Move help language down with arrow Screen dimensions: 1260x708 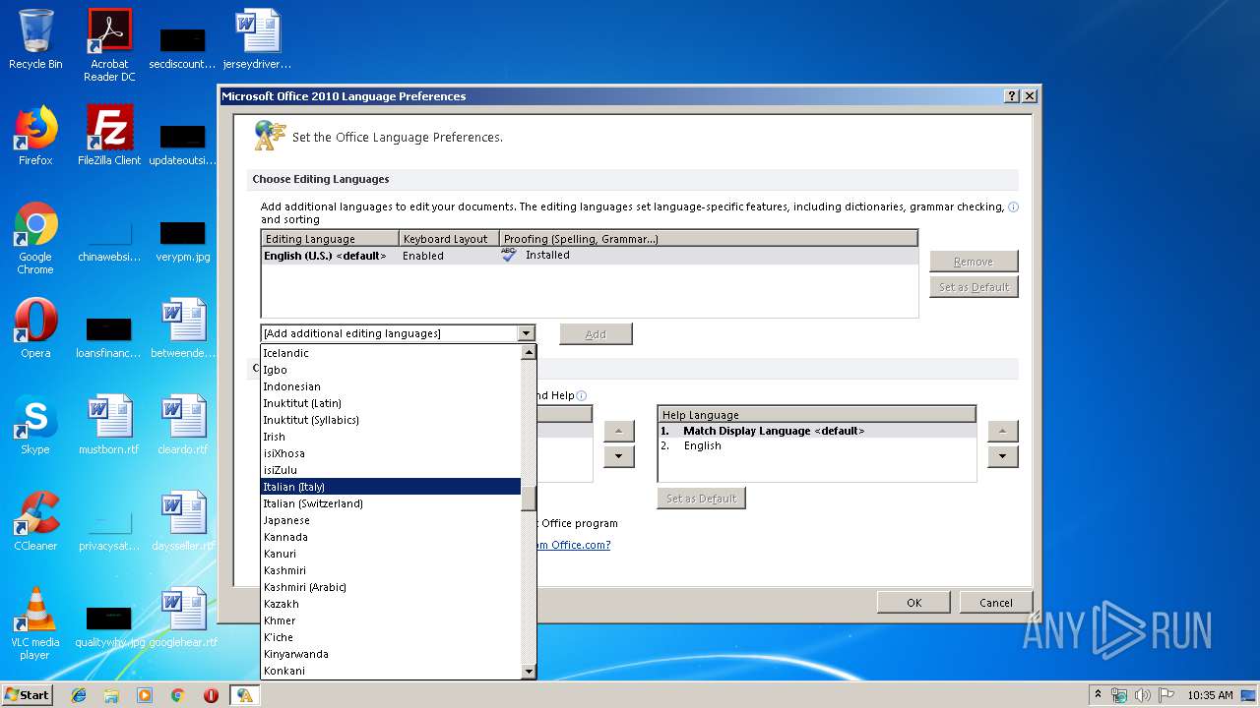(x=1002, y=456)
